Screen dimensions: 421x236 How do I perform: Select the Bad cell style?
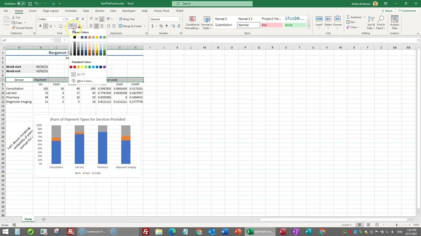coord(272,25)
